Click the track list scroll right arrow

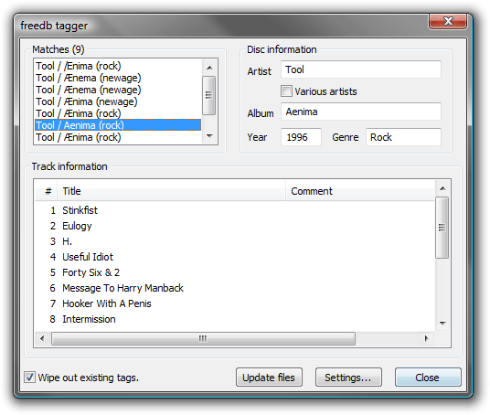[x=426, y=338]
